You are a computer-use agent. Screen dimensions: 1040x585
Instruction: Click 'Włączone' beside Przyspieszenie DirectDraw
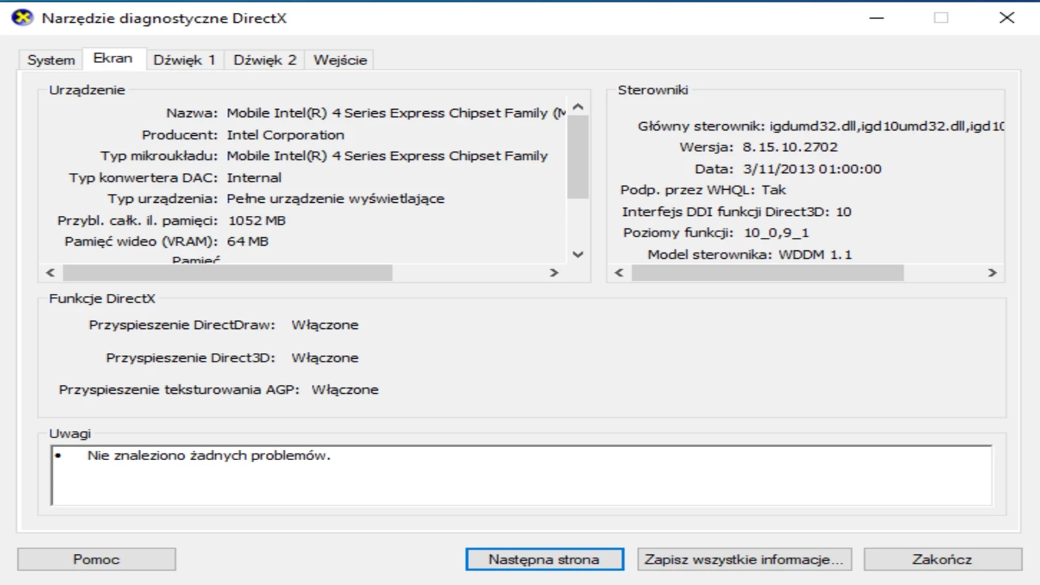(325, 325)
